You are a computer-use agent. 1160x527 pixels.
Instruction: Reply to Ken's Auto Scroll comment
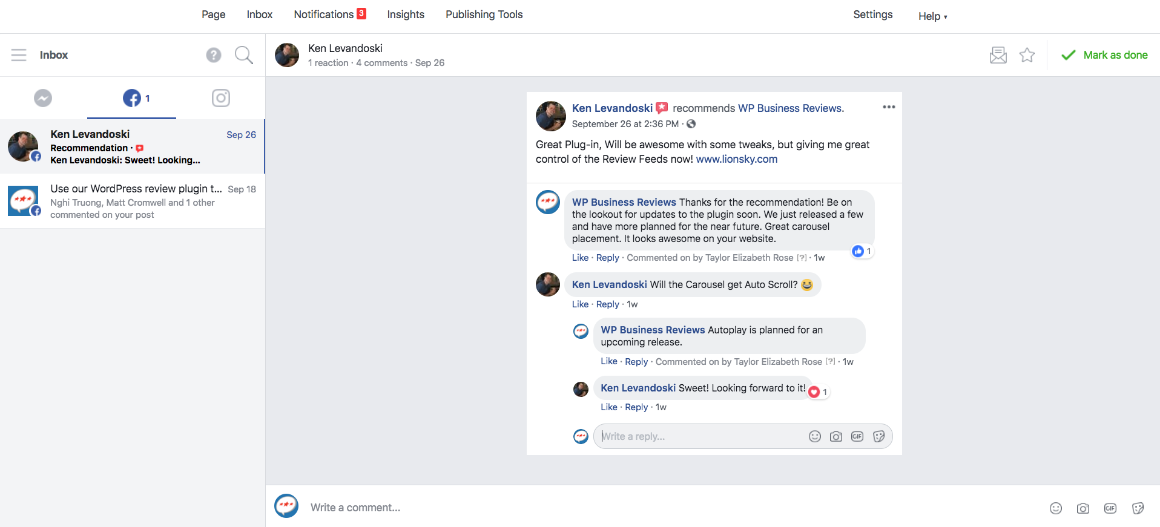click(x=608, y=304)
